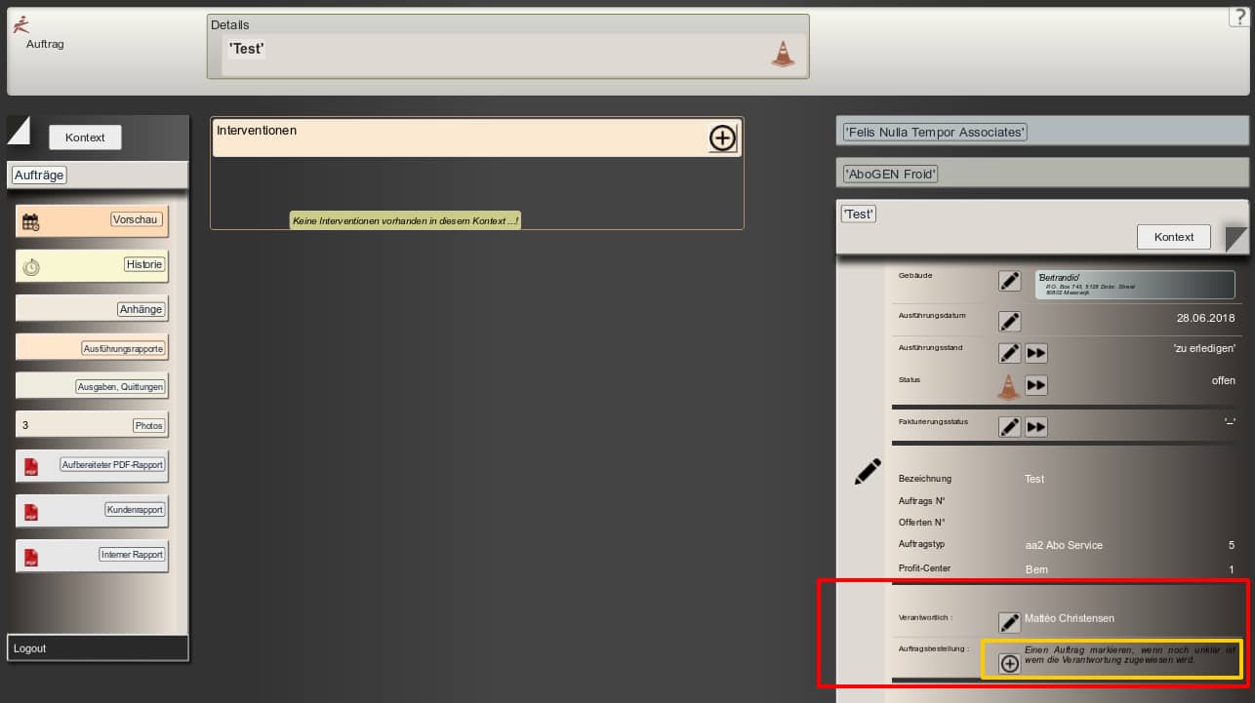1255x703 pixels.
Task: Advance Status with the fast-forward icon
Action: click(1035, 384)
